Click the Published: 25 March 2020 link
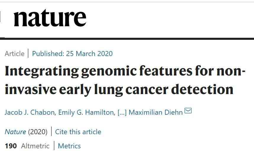This screenshot has width=254, height=151. click(72, 54)
